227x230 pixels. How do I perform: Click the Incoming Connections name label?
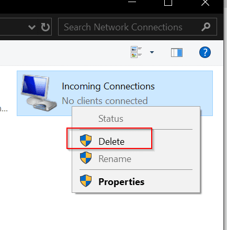point(108,86)
